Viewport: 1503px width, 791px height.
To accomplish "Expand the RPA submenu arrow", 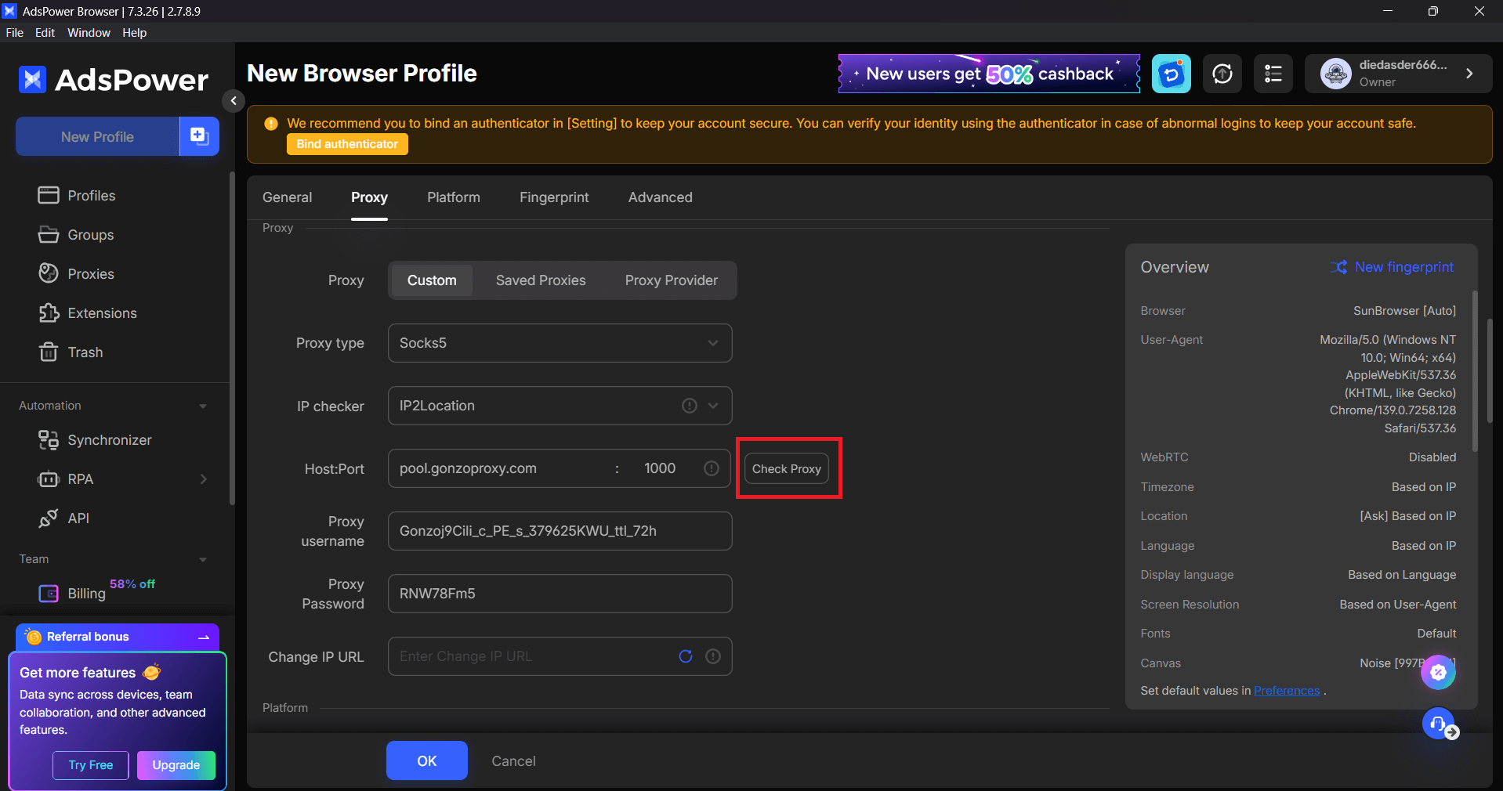I will coord(204,479).
